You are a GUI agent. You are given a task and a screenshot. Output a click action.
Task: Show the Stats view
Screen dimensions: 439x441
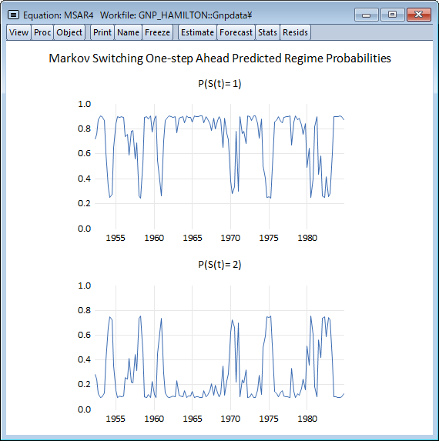[267, 32]
